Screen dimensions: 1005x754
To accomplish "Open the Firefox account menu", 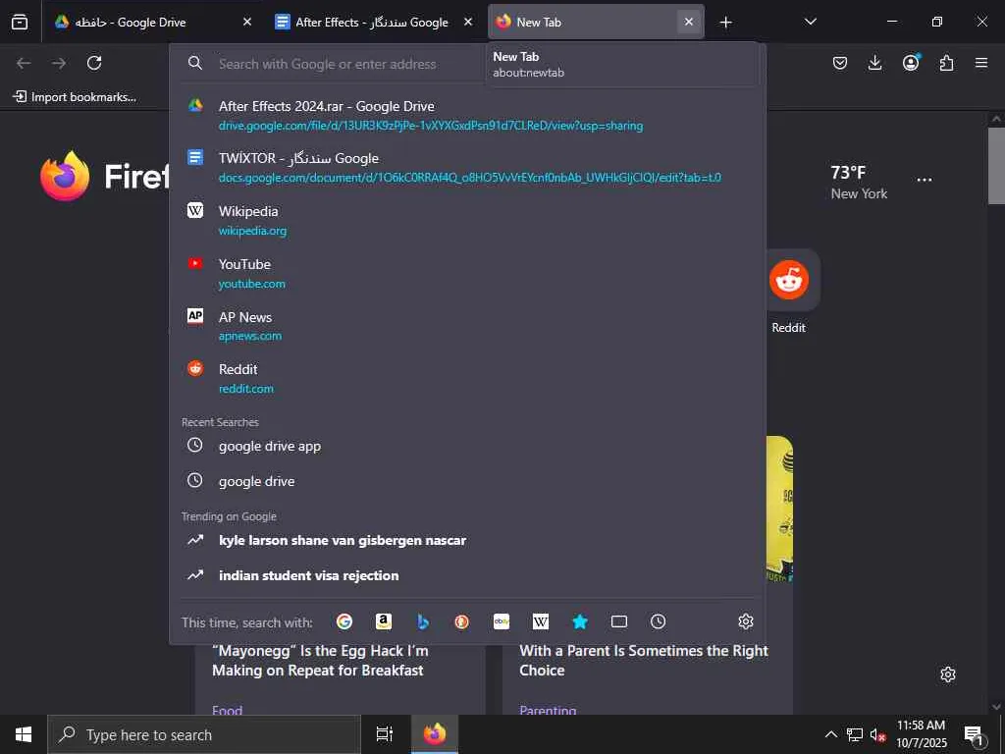I will pos(911,63).
